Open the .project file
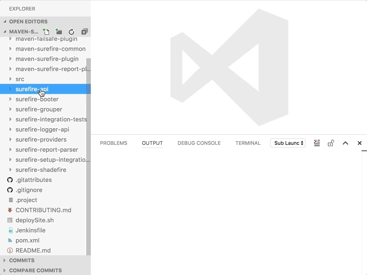The image size is (367, 275). 27,200
